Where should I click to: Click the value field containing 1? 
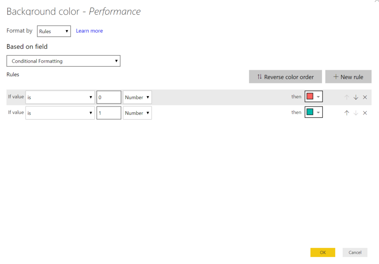coord(109,113)
